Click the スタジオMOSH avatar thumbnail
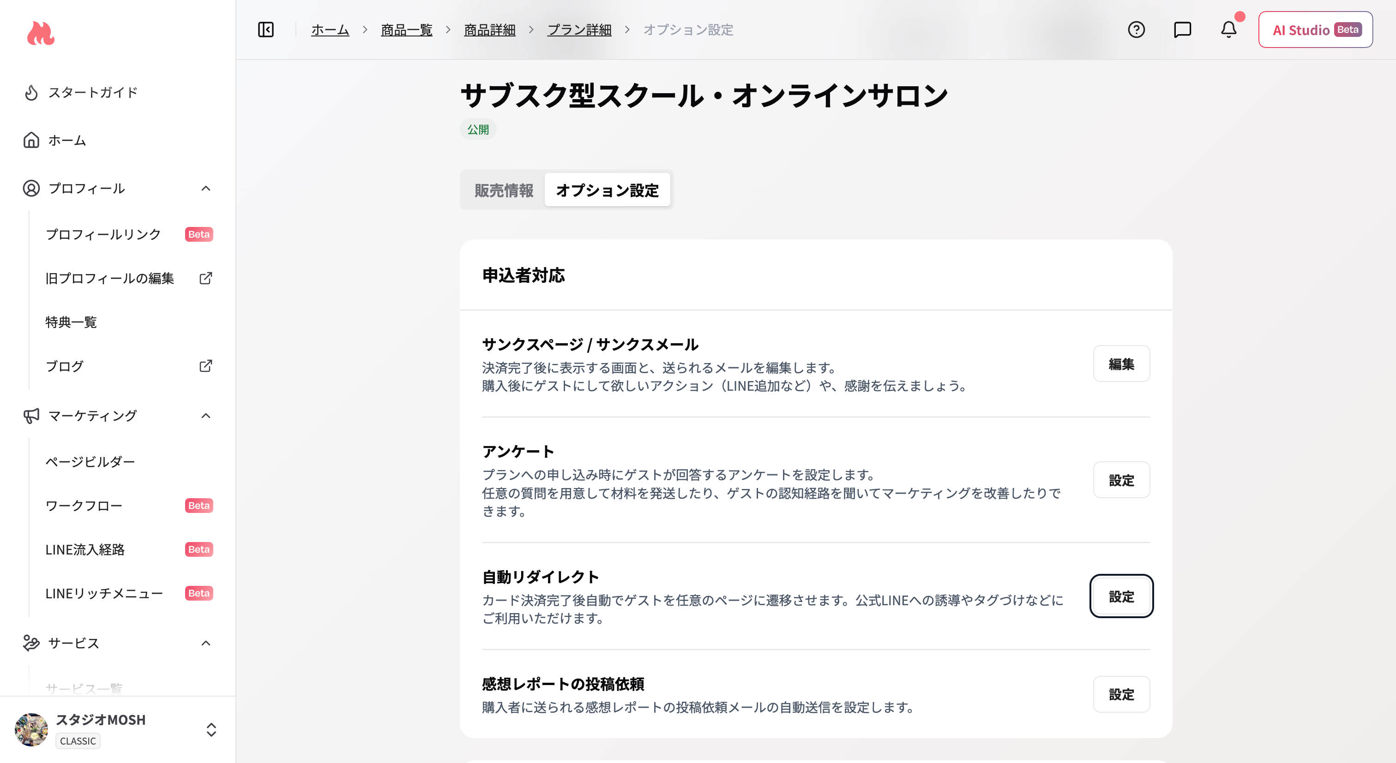 click(x=31, y=729)
